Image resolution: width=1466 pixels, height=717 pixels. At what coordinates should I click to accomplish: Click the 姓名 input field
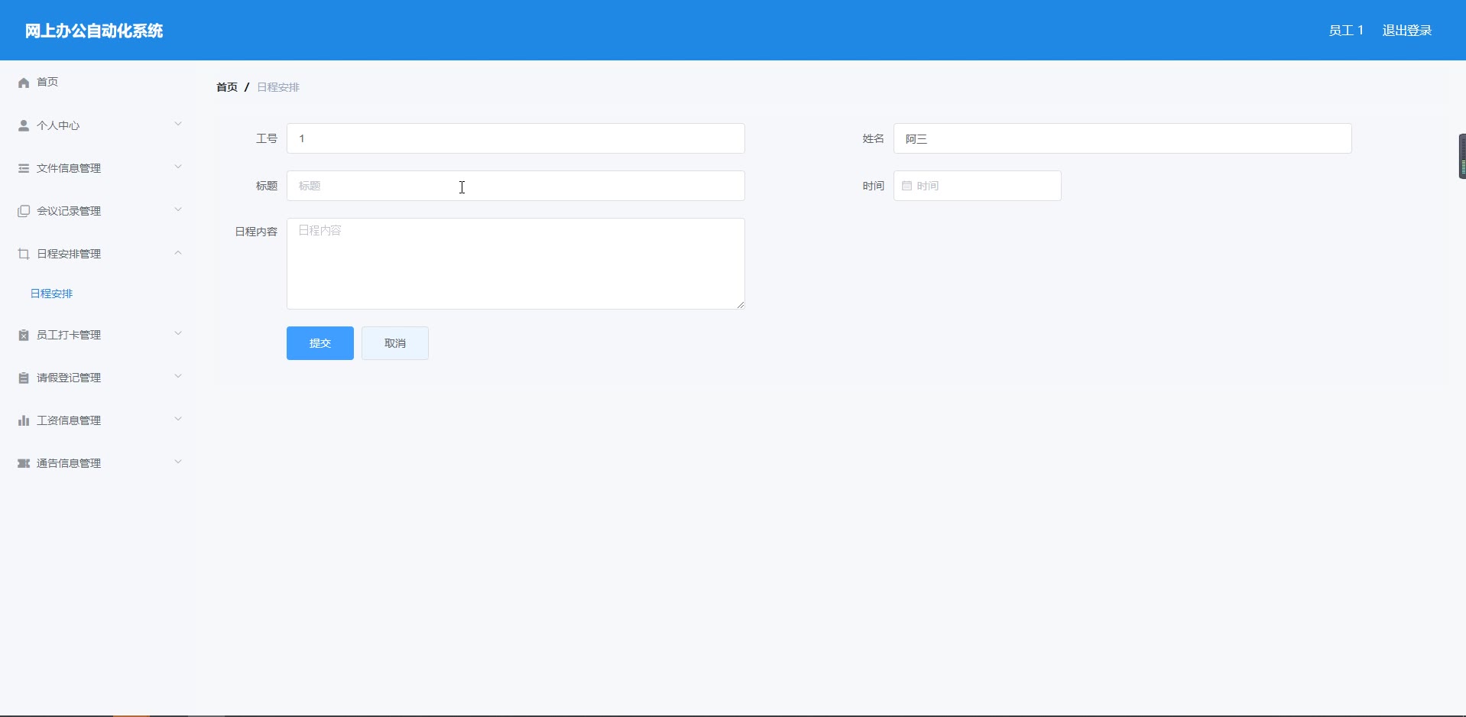[1123, 138]
